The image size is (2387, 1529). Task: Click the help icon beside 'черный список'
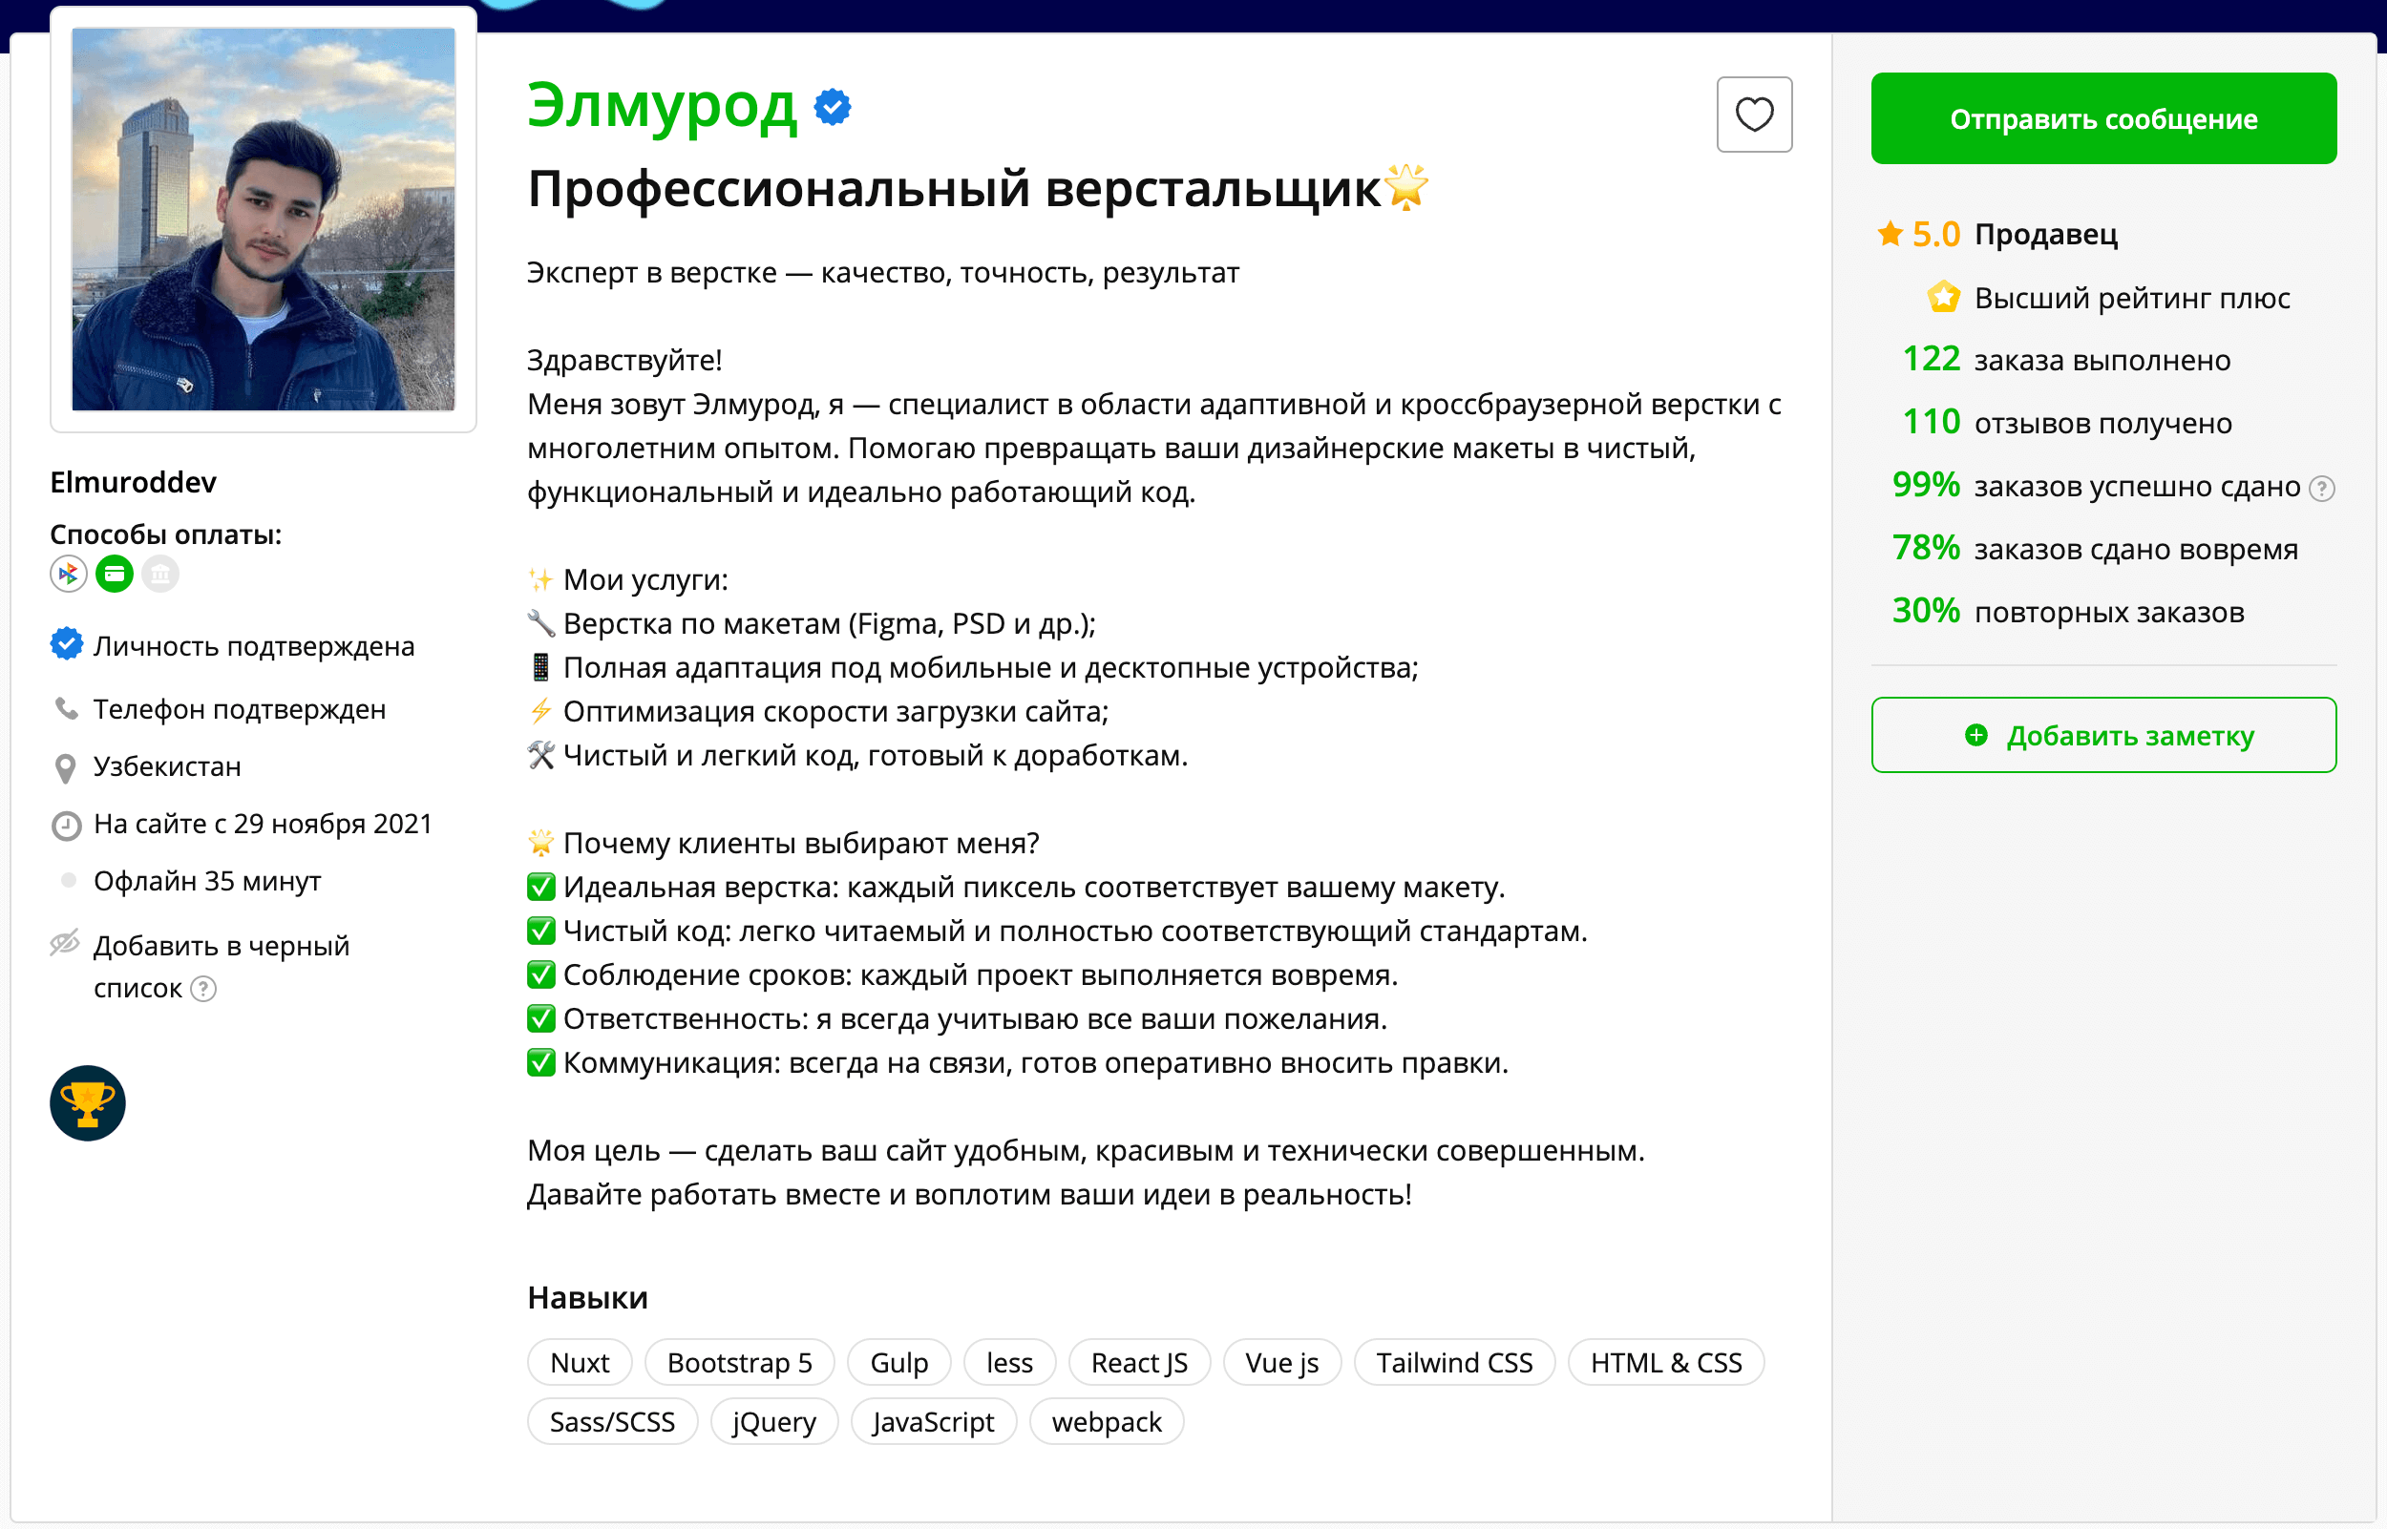pyautogui.click(x=203, y=989)
